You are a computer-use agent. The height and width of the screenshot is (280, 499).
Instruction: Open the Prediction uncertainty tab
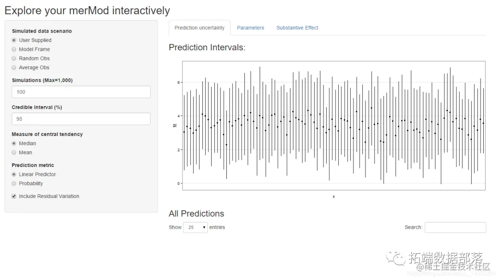coord(199,28)
